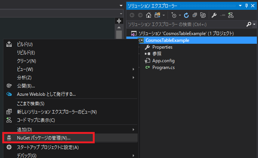Screen dimensions: 258x158
Task: Click the NuGet package icon in context menu
Action: 9,138
